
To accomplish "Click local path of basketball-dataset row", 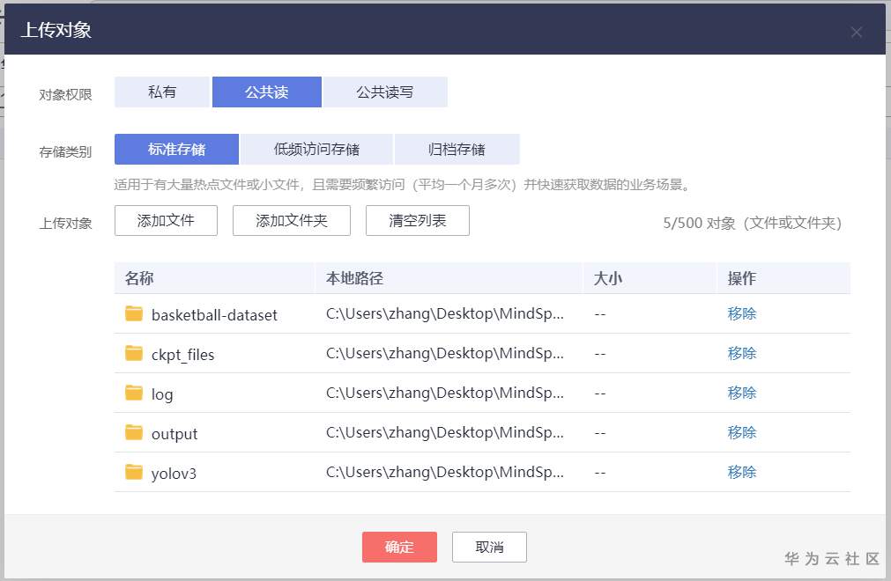I will [x=445, y=313].
